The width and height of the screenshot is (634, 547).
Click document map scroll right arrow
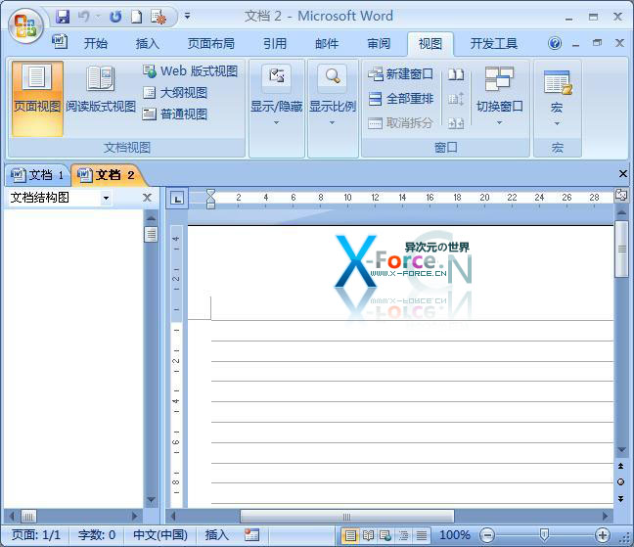pyautogui.click(x=135, y=516)
